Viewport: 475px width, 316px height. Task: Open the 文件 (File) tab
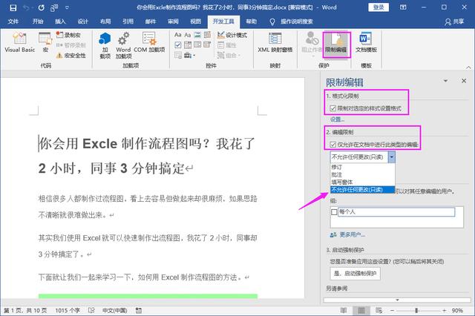point(13,22)
